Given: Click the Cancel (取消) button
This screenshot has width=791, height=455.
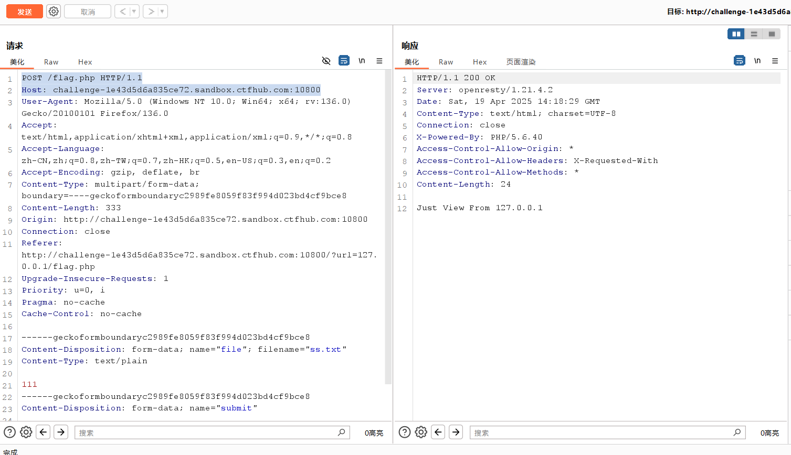Looking at the screenshot, I should (x=88, y=12).
